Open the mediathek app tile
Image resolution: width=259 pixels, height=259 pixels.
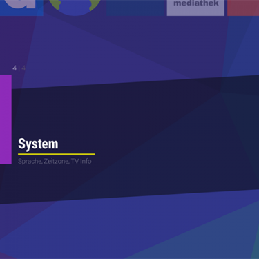coord(195,8)
